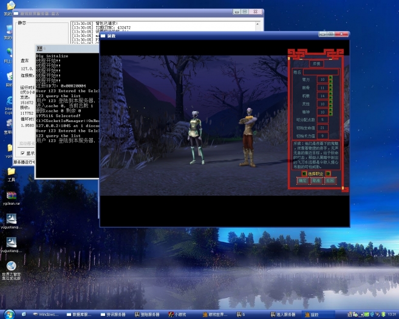Toggle the 显示 checkbox in the server window
Viewport: 399px width, 319px height.
point(24,154)
